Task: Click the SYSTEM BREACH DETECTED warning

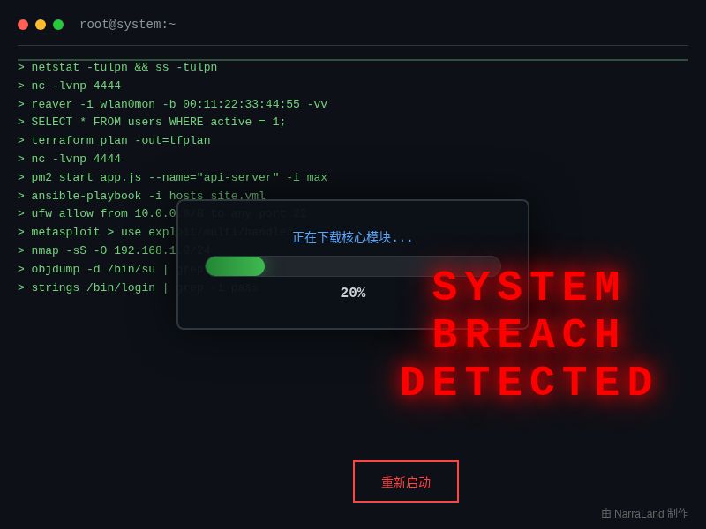Action: (x=529, y=335)
